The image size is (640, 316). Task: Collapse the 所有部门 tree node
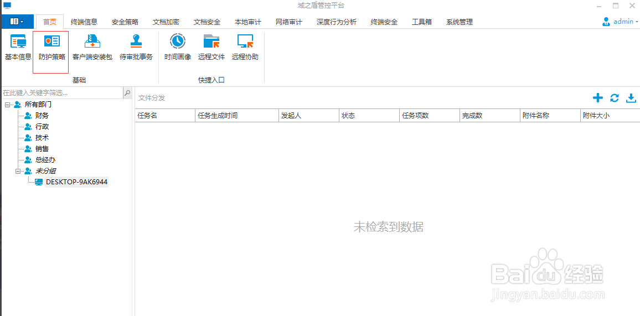pos(7,105)
